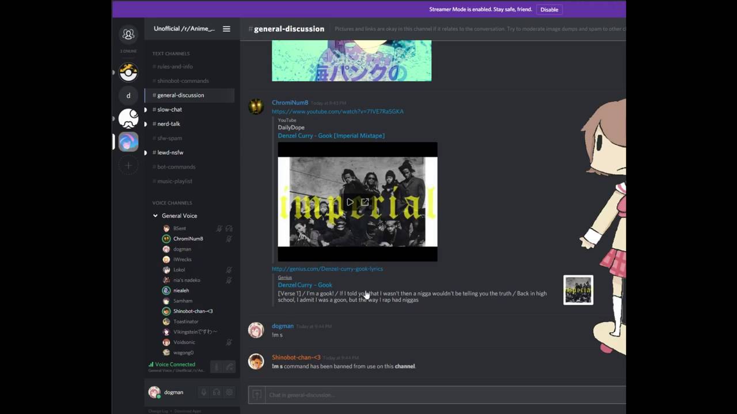Image resolution: width=737 pixels, height=414 pixels.
Task: Open the Imperial album thumbnail
Action: click(578, 290)
